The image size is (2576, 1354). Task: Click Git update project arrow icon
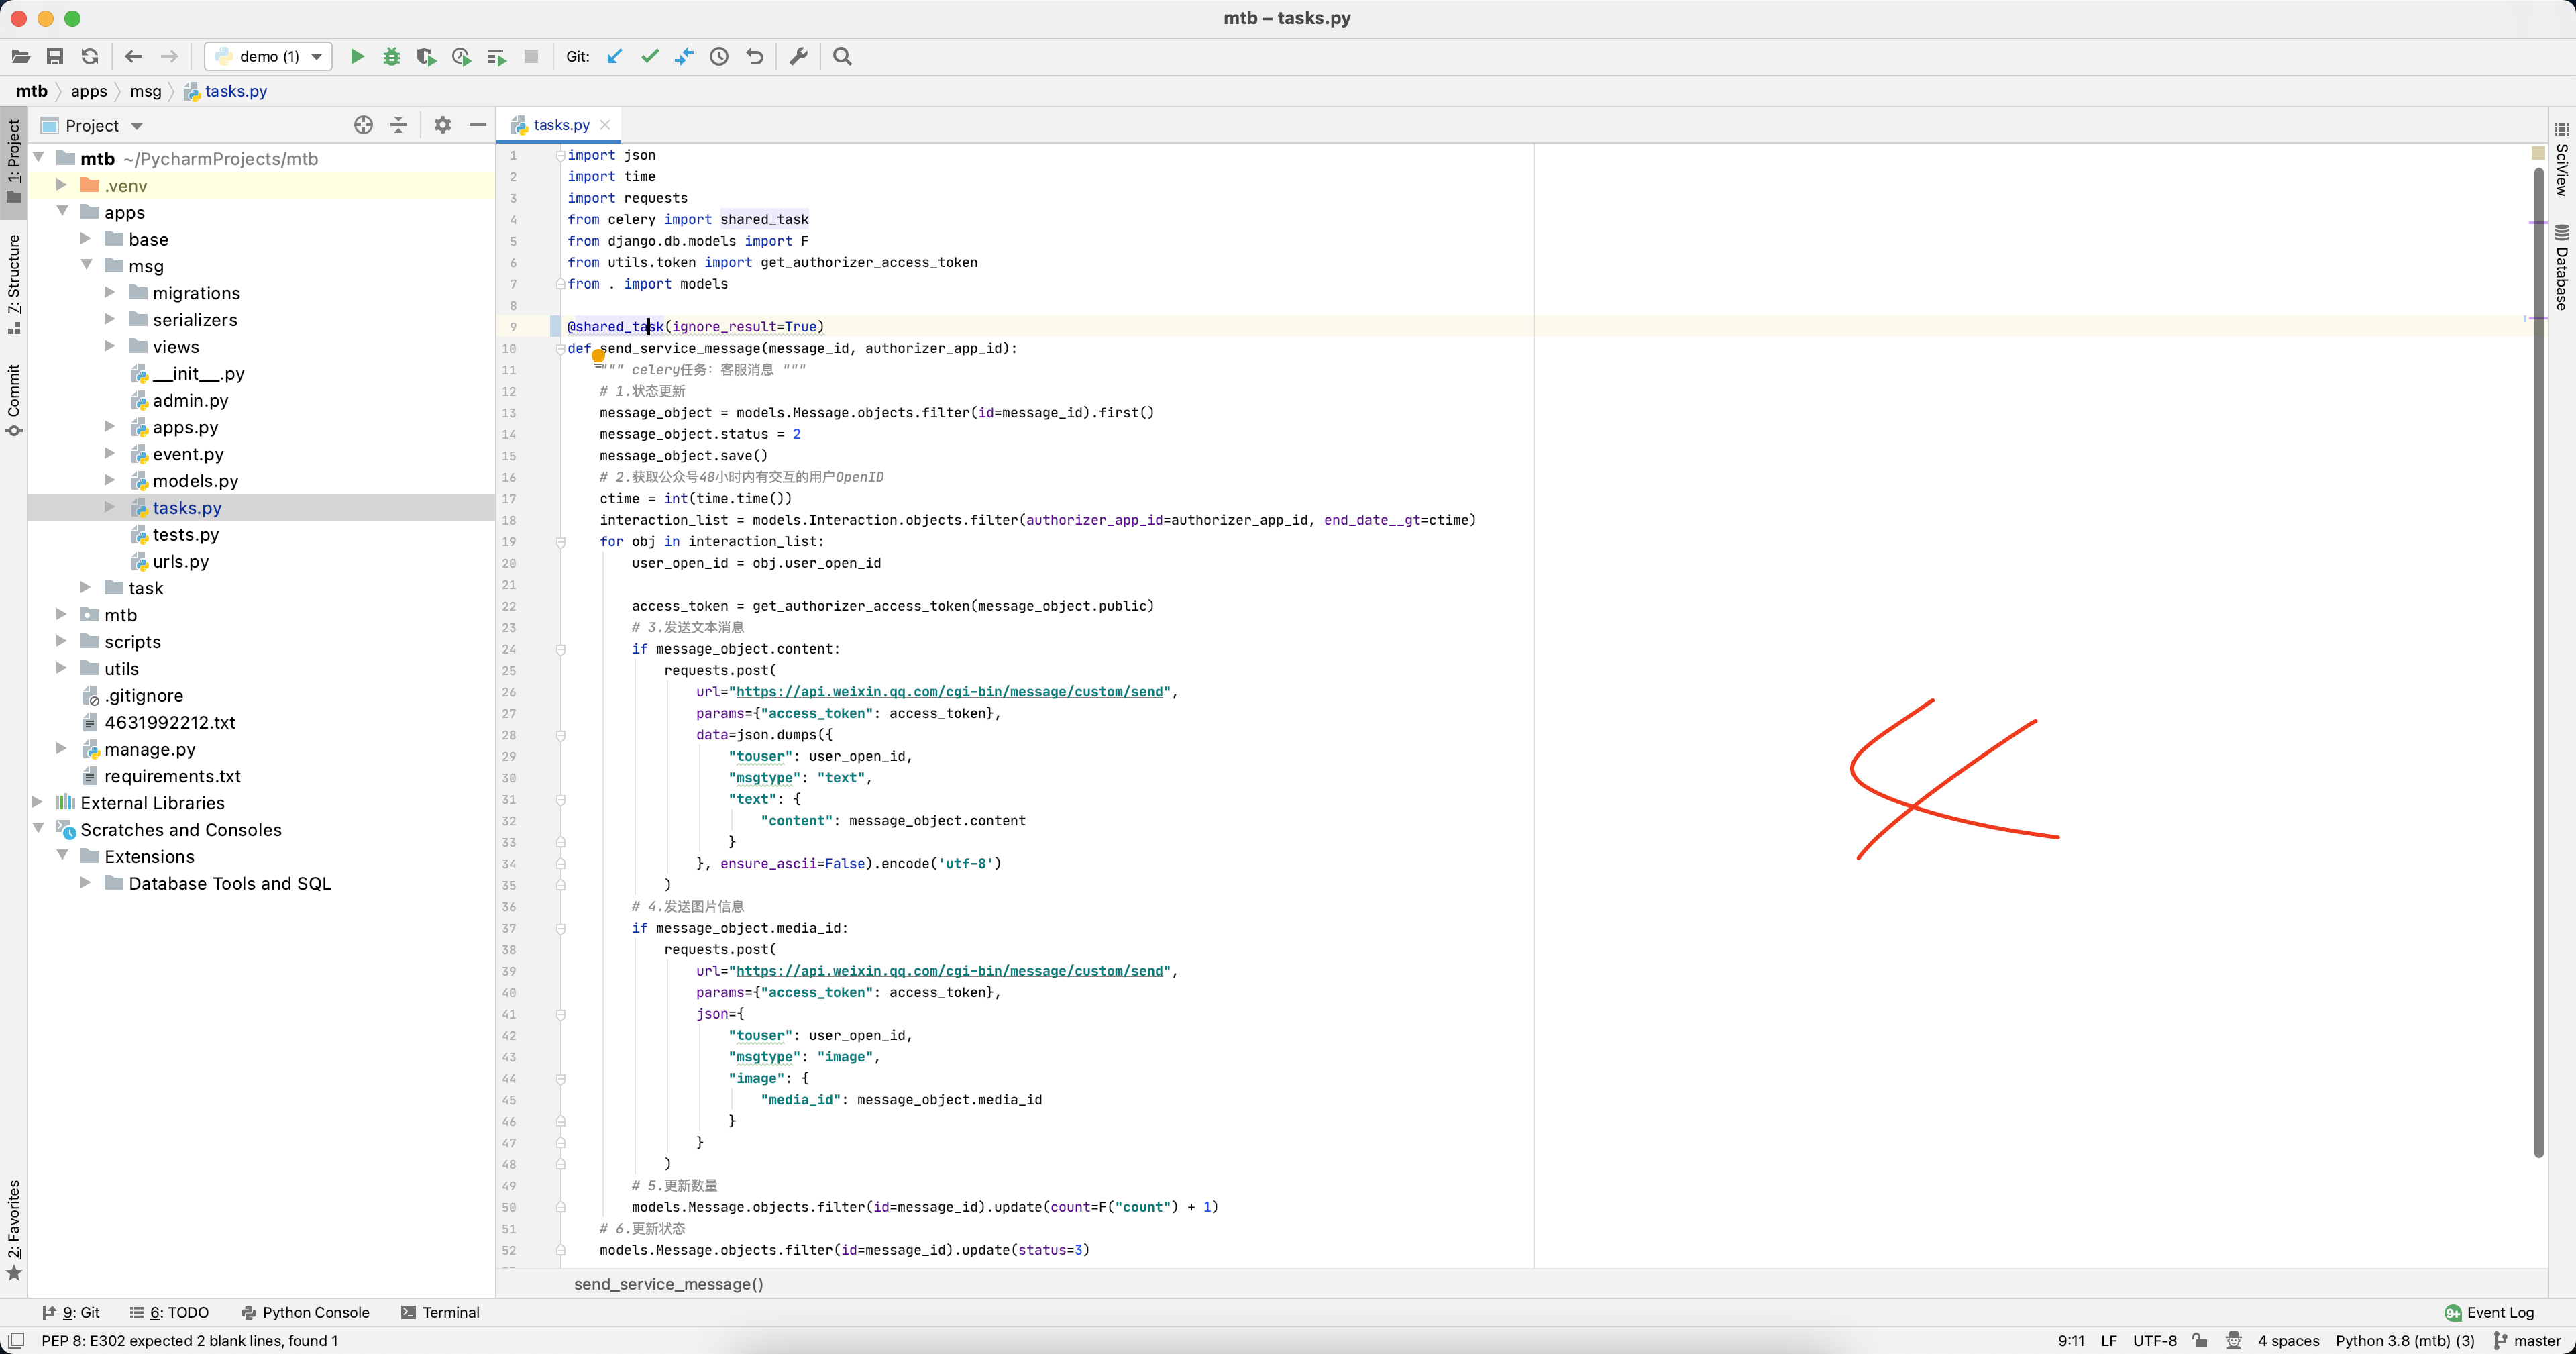click(x=615, y=57)
